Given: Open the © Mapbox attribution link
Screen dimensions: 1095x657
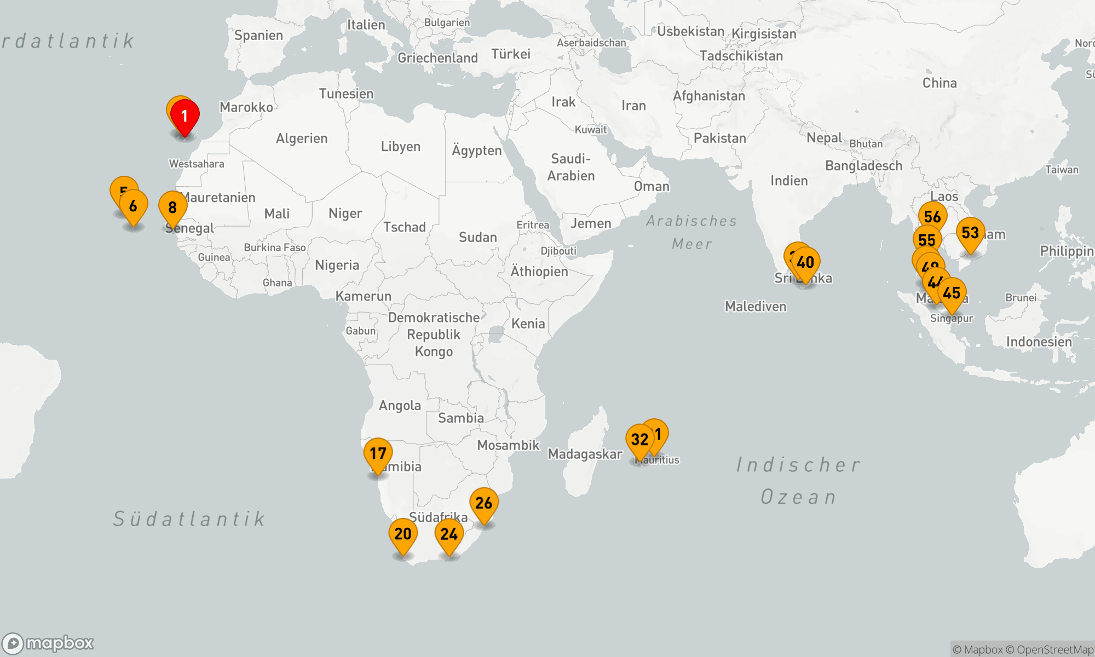Looking at the screenshot, I should click(977, 649).
